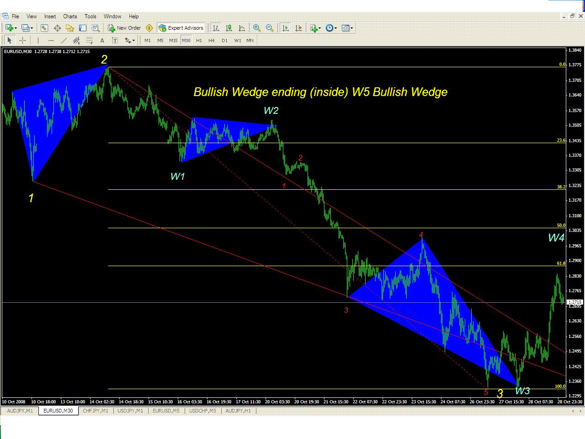Switch timeframe to MN
The image size is (585, 439).
point(250,40)
